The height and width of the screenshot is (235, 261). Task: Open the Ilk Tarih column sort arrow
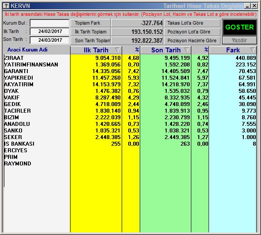[x=117, y=50]
